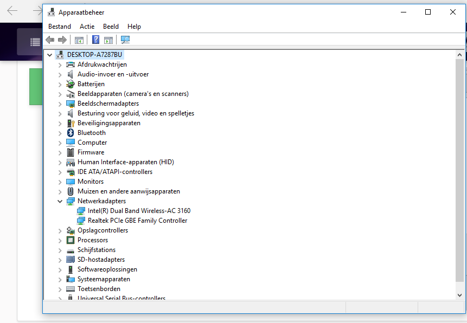
Task: Expand the Afdrukwachtrijen category
Action: pyautogui.click(x=60, y=65)
